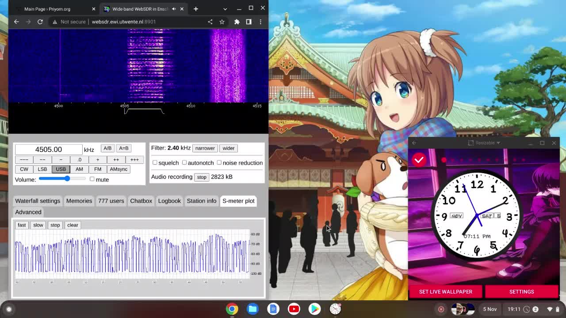Open a new browser tab

(195, 9)
